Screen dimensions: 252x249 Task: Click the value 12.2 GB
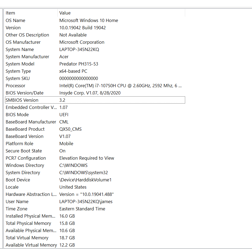click(67, 245)
